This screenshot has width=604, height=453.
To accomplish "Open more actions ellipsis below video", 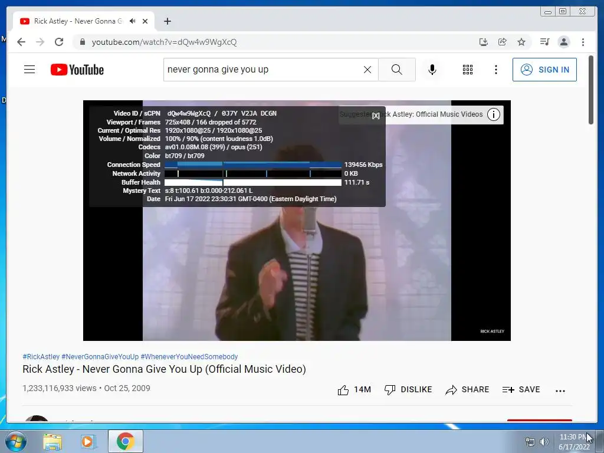I will [x=560, y=390].
